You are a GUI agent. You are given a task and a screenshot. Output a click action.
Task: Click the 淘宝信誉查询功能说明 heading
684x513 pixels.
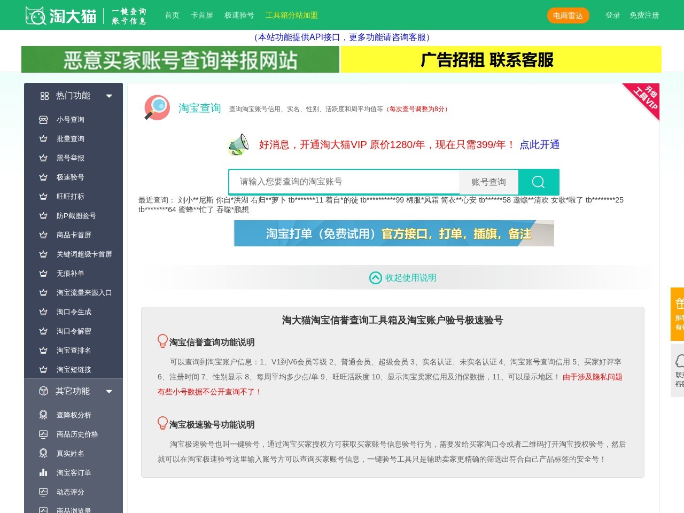coord(212,343)
